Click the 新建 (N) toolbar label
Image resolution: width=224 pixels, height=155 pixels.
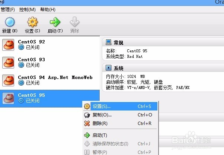10,31
